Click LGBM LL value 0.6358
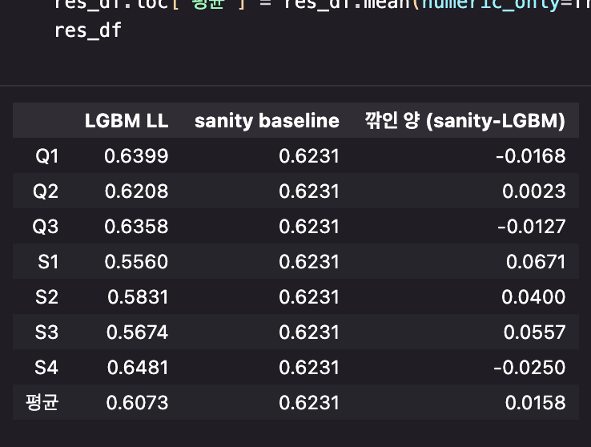 point(136,227)
